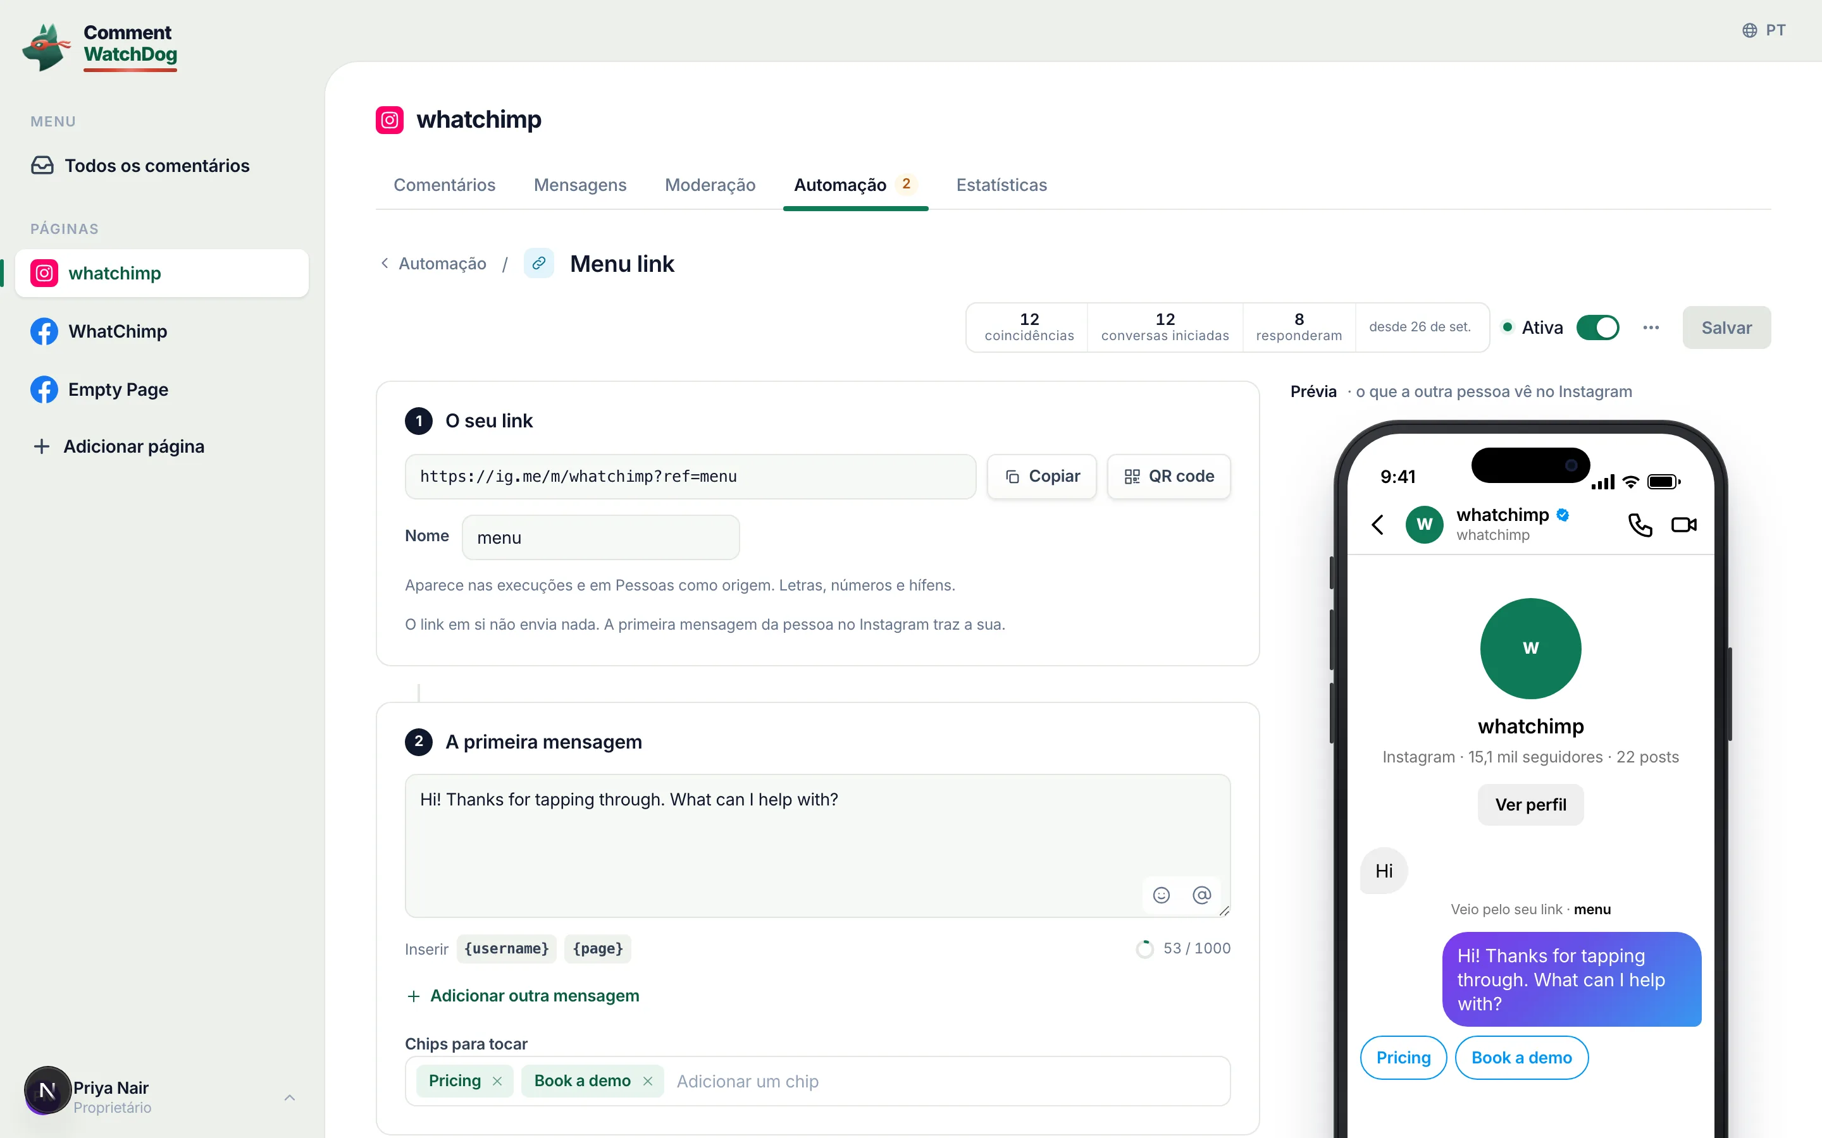The height and width of the screenshot is (1138, 1822).
Task: Click the Automação tab count badge 2
Action: [907, 183]
